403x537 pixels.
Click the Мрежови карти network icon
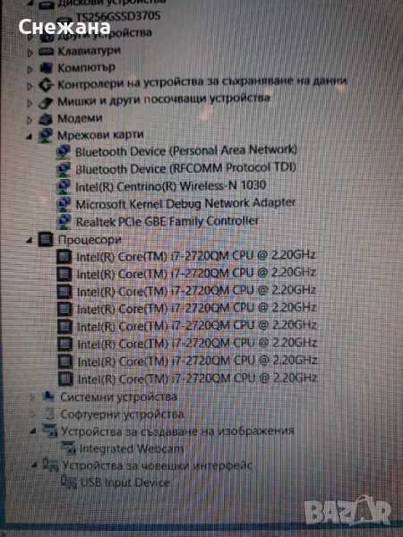[x=46, y=136]
